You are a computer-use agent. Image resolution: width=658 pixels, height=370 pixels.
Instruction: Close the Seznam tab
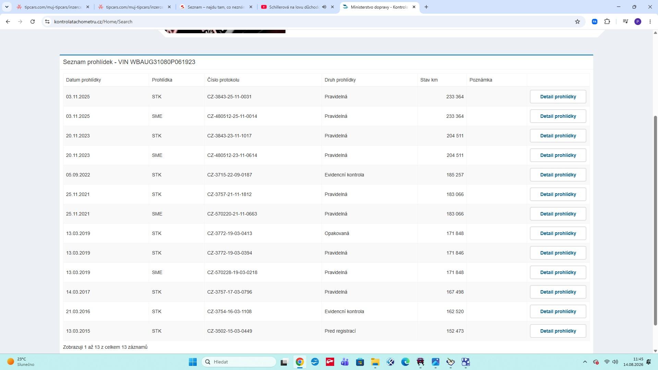pyautogui.click(x=251, y=7)
